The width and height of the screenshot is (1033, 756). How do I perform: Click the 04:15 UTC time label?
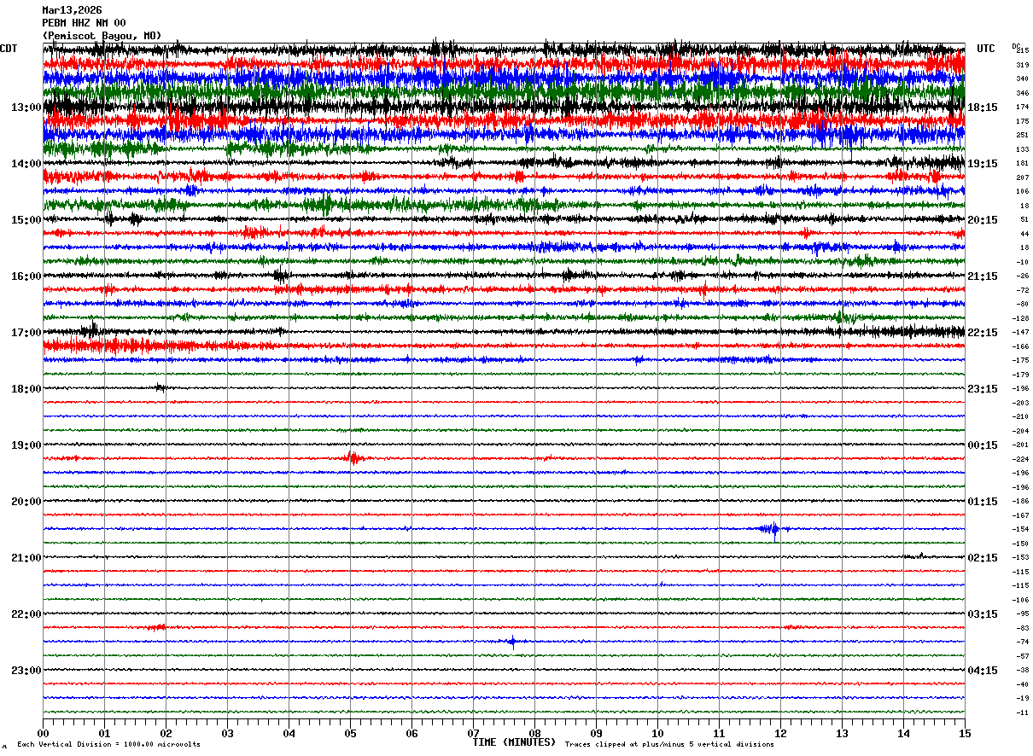tap(983, 670)
